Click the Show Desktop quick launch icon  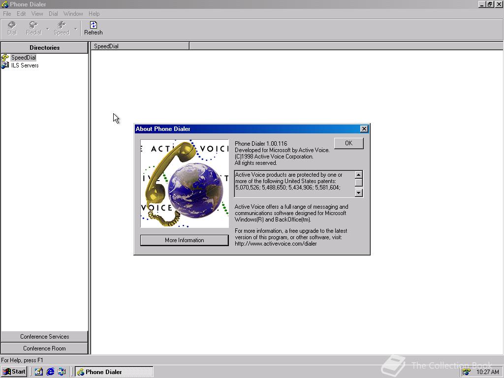tap(38, 372)
